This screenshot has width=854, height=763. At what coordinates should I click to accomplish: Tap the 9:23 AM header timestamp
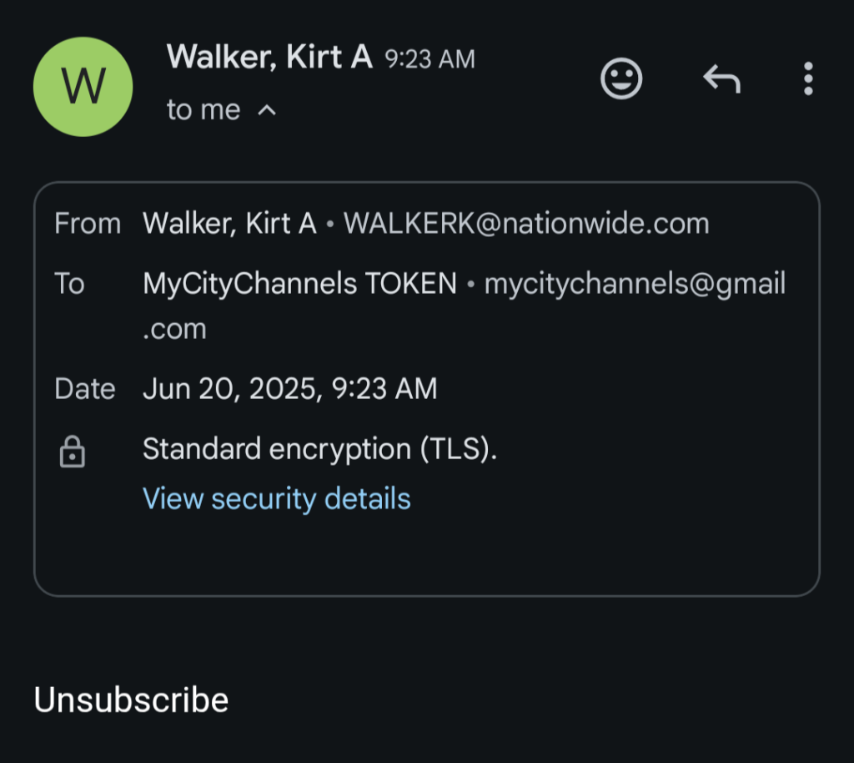(x=430, y=59)
